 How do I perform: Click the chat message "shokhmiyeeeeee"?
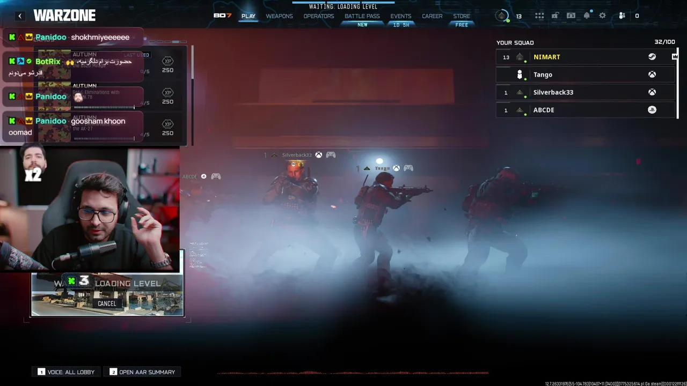pos(100,38)
